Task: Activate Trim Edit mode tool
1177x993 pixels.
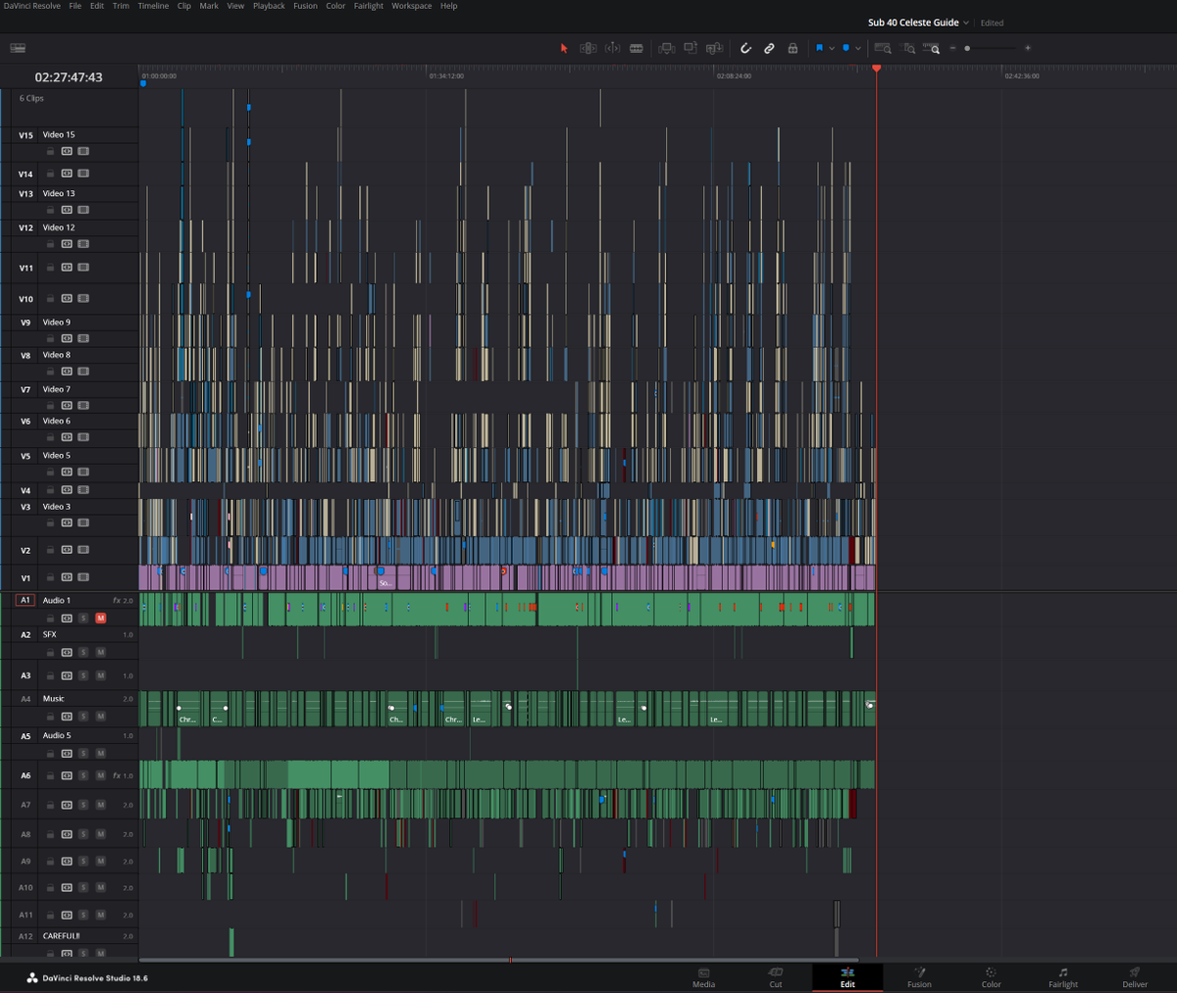Action: pos(588,48)
